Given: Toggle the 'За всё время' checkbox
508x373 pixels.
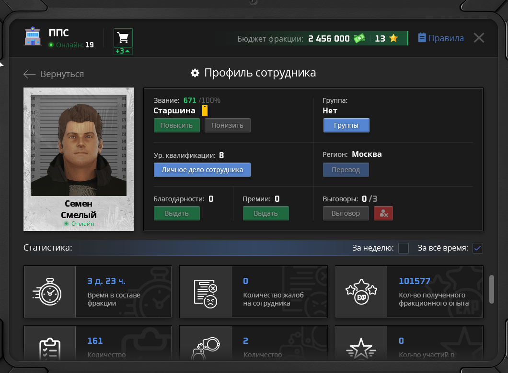Looking at the screenshot, I should (x=477, y=248).
